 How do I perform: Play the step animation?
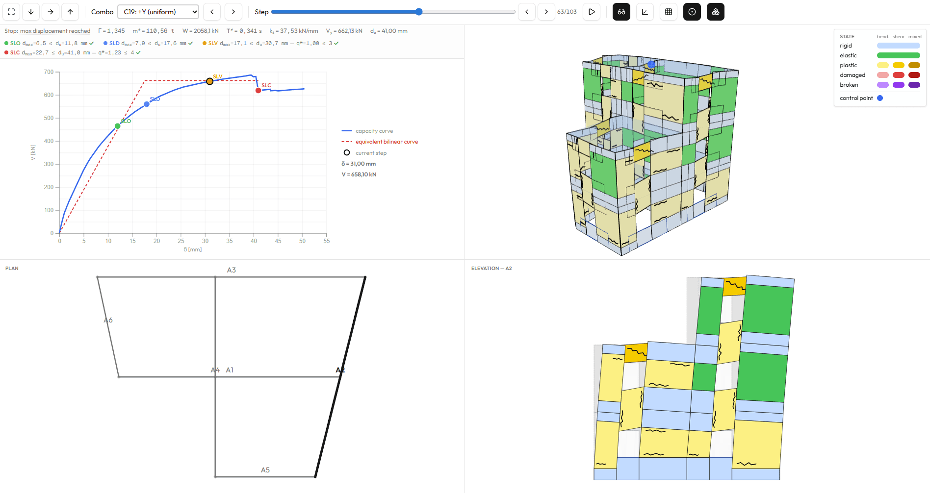click(592, 12)
